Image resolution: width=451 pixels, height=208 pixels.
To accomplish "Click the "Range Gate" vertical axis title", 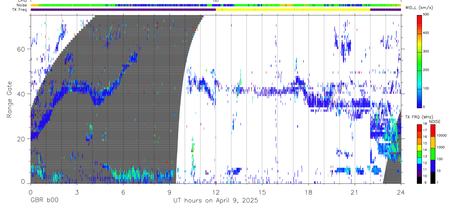I will 9,99.
